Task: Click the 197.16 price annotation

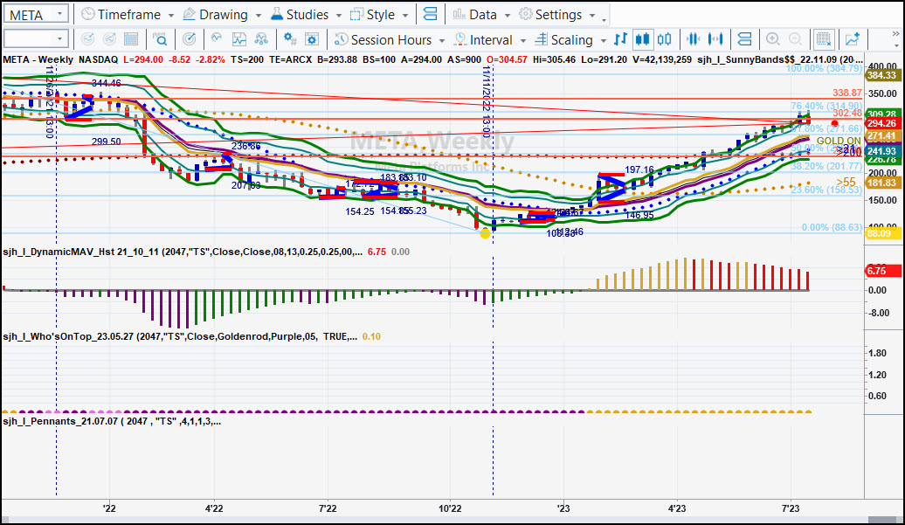Action: 639,169
